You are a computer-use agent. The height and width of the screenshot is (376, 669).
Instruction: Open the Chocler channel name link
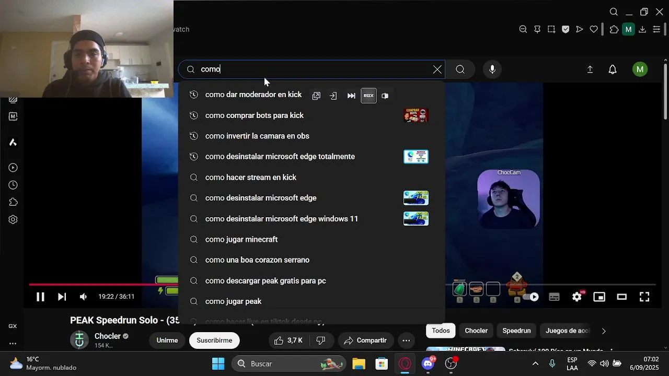108,336
